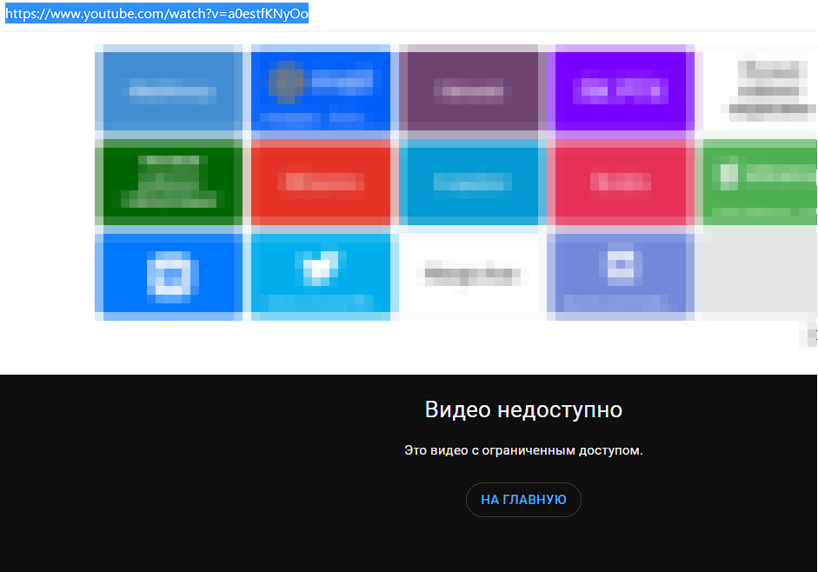Click the blurred caption under the bird icon
This screenshot has width=818, height=572.
(x=320, y=302)
